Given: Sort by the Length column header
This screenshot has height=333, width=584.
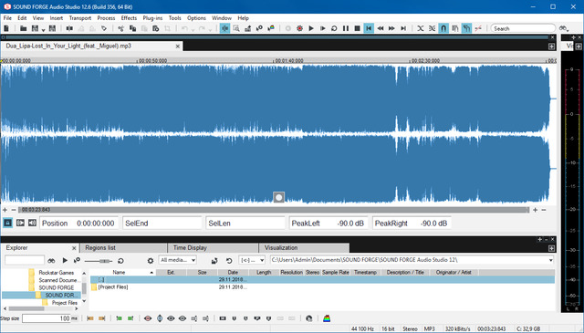Looking at the screenshot, I should tap(264, 272).
